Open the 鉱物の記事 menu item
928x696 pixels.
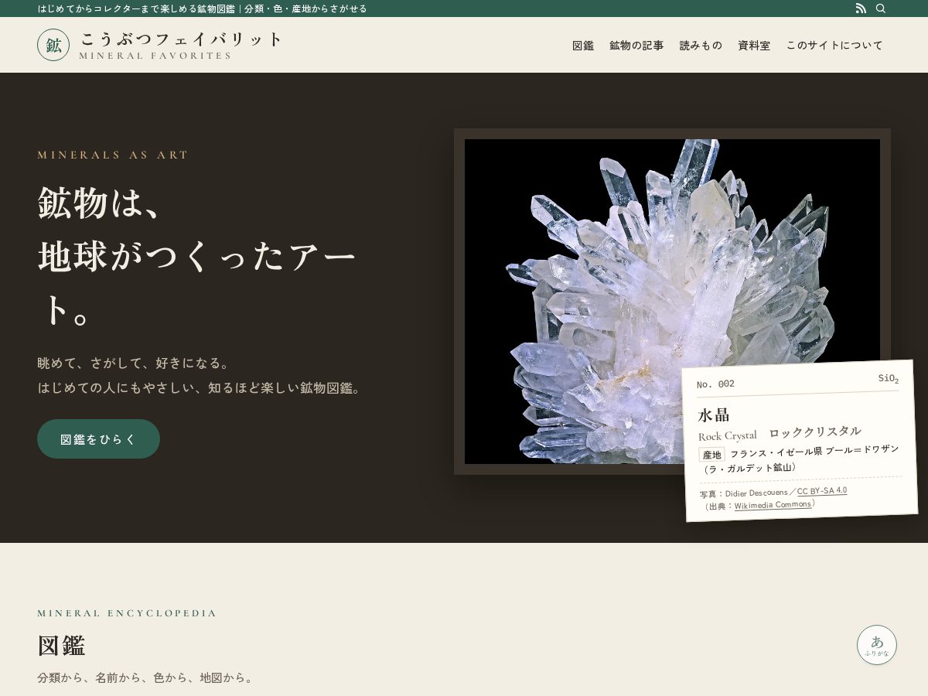(x=636, y=46)
